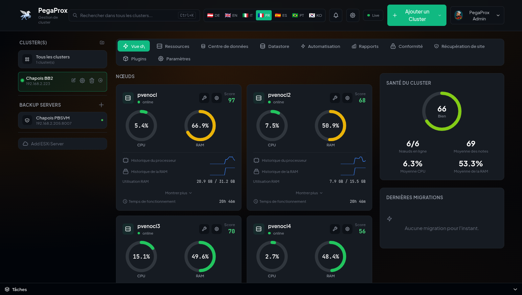This screenshot has height=295, width=522.
Task: Click Add ESXi Server
Action: coord(62,144)
